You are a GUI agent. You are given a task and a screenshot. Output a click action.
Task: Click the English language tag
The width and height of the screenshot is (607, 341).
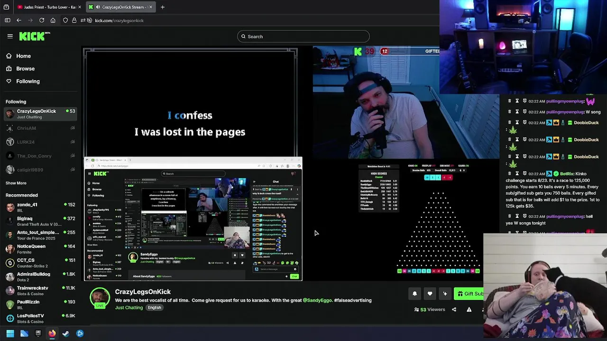coord(154,308)
